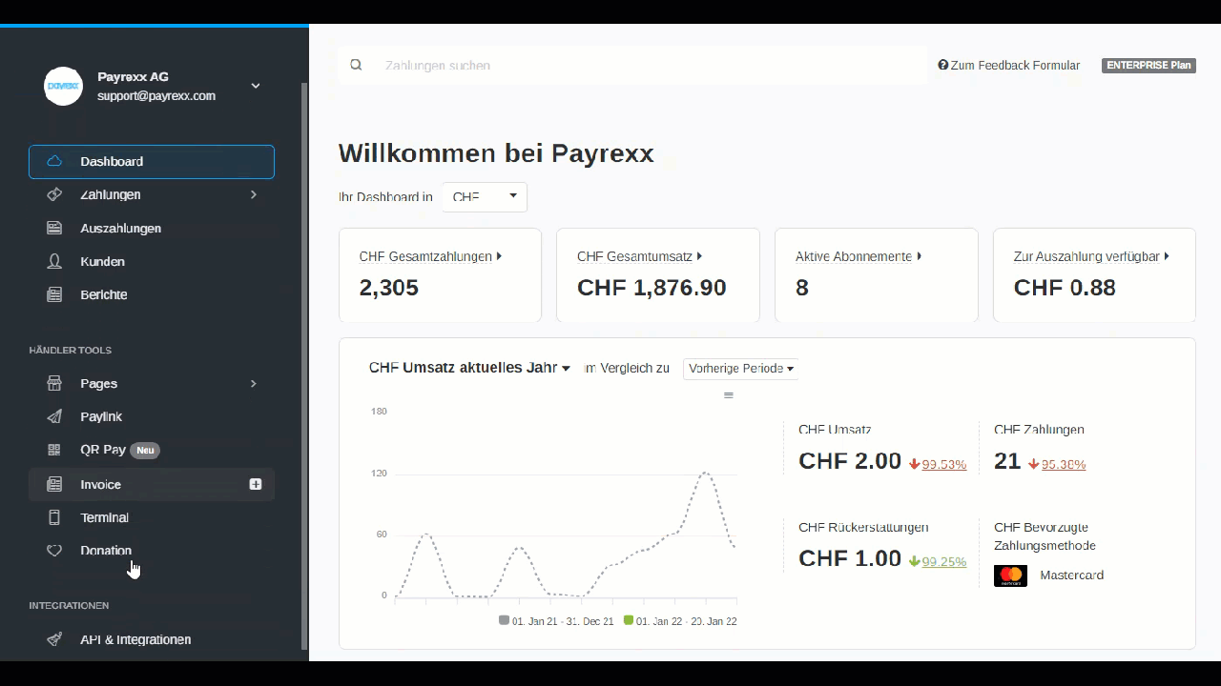This screenshot has height=686, width=1221.
Task: Toggle the green 01. Jan 22 legend entry
Action: pos(680,621)
